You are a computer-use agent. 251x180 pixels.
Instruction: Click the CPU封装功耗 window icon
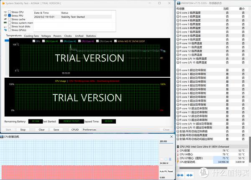pyautogui.click(x=2, y=137)
